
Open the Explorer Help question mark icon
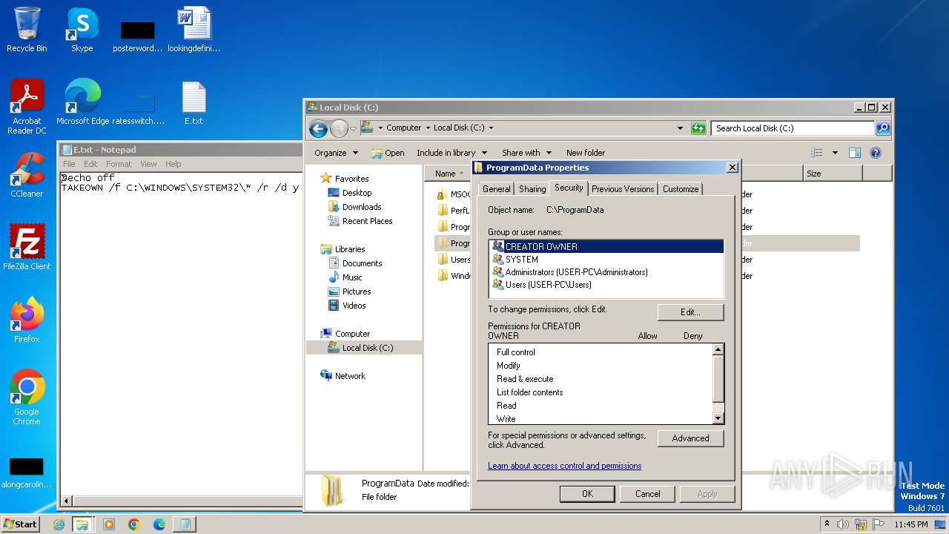click(x=875, y=153)
